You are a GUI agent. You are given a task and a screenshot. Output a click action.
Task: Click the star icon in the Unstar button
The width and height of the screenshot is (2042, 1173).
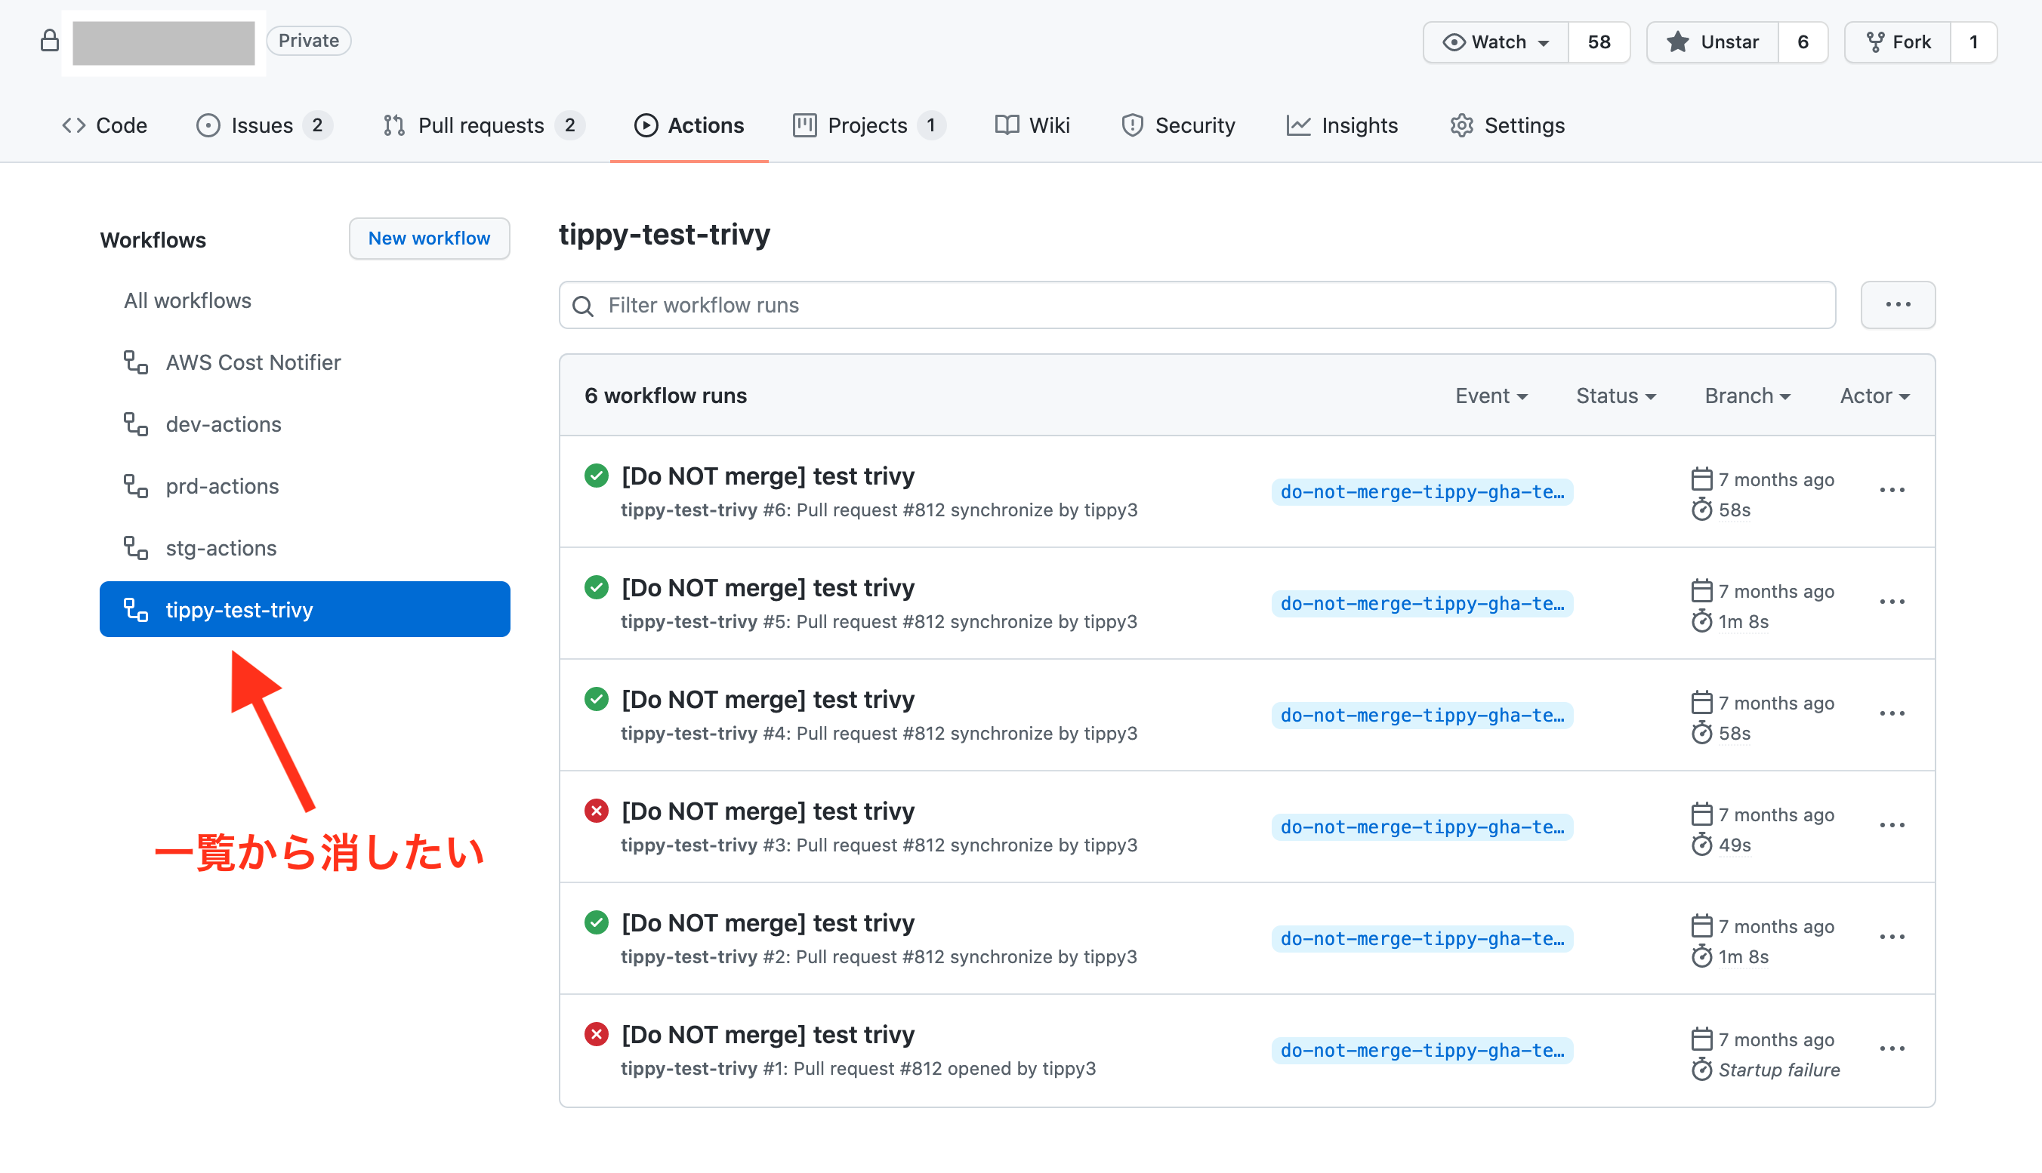1679,42
